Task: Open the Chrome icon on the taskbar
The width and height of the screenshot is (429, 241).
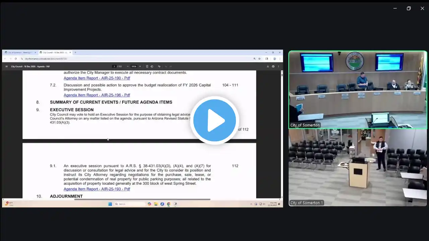Action: (169, 204)
